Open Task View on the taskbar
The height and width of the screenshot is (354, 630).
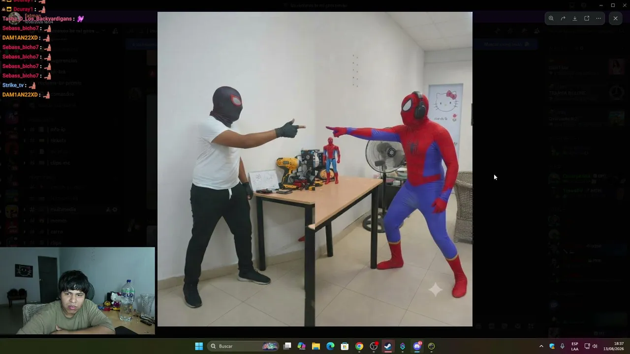point(287,346)
